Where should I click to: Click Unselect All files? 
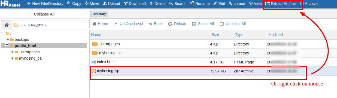(x=233, y=24)
